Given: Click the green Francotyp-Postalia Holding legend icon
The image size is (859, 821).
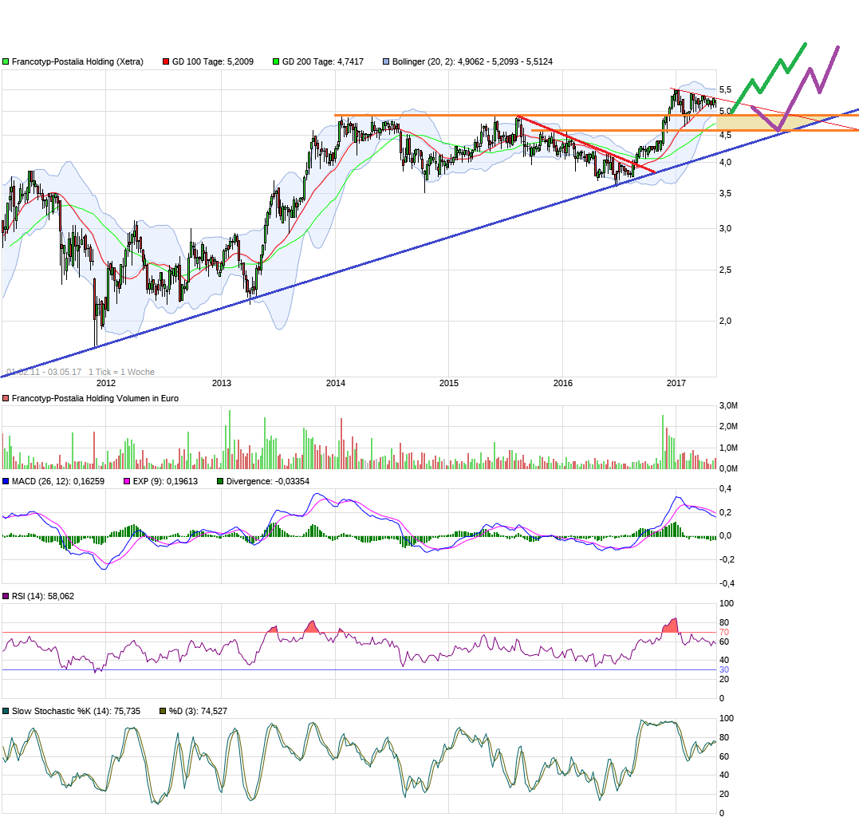Looking at the screenshot, I should point(6,60).
